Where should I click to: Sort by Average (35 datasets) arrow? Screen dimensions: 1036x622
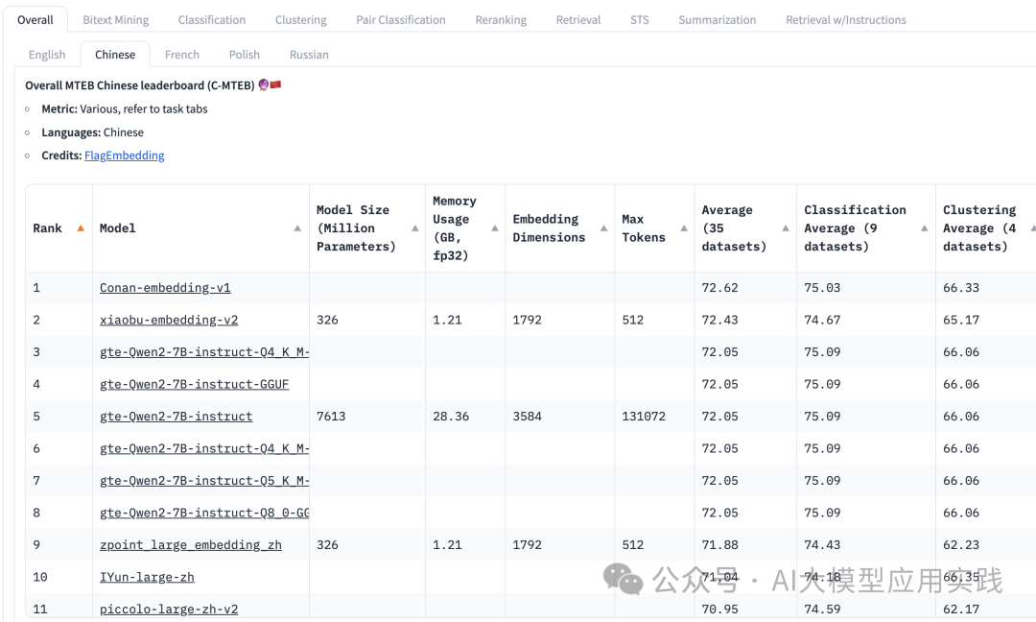click(785, 228)
